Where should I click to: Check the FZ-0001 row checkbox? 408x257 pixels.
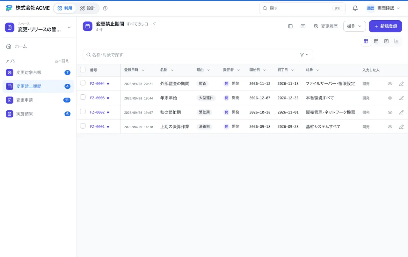point(83,126)
